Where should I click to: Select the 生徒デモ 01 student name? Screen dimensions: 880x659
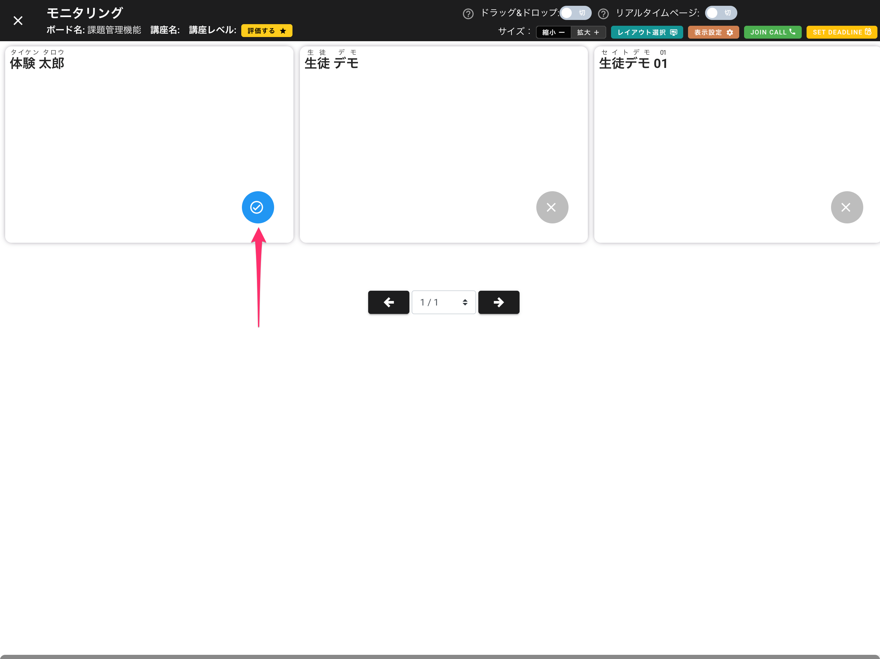pyautogui.click(x=633, y=63)
